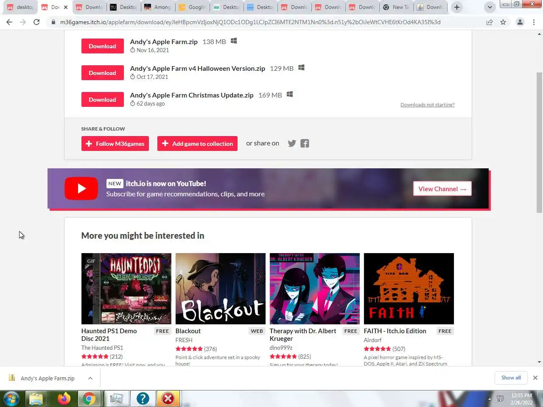The width and height of the screenshot is (543, 407).
Task: Click Show all downloads button
Action: point(511,378)
